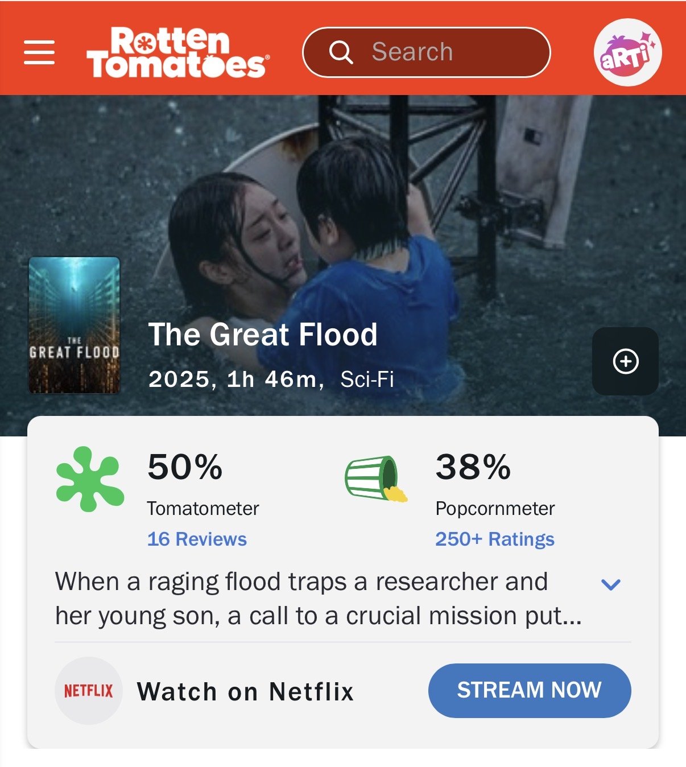The height and width of the screenshot is (767, 686).
Task: Open the aRTi assistant avatar
Action: pyautogui.click(x=627, y=52)
